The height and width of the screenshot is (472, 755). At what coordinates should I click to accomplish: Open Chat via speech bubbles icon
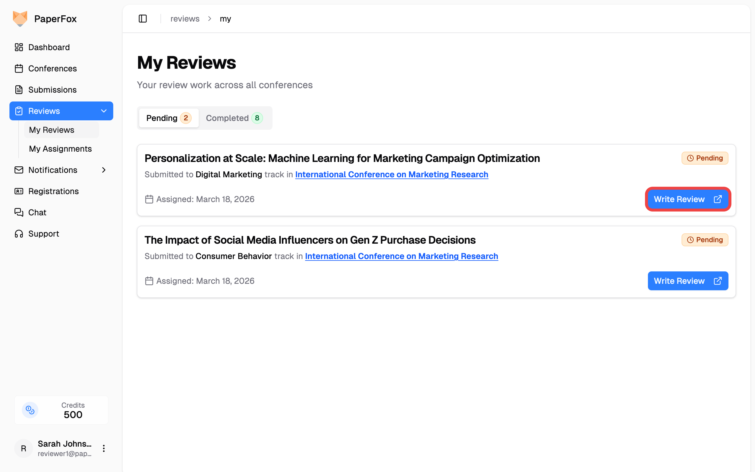pos(19,212)
